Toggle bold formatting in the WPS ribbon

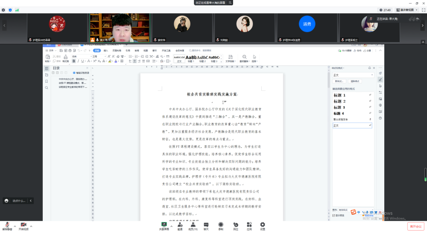coord(74,61)
